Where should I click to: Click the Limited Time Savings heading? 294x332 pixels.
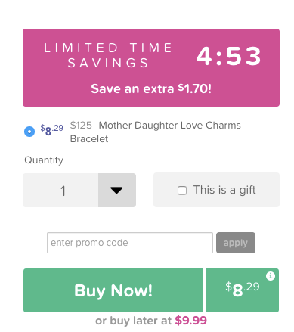[108, 55]
